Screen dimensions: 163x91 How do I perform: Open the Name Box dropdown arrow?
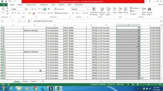tap(12, 21)
